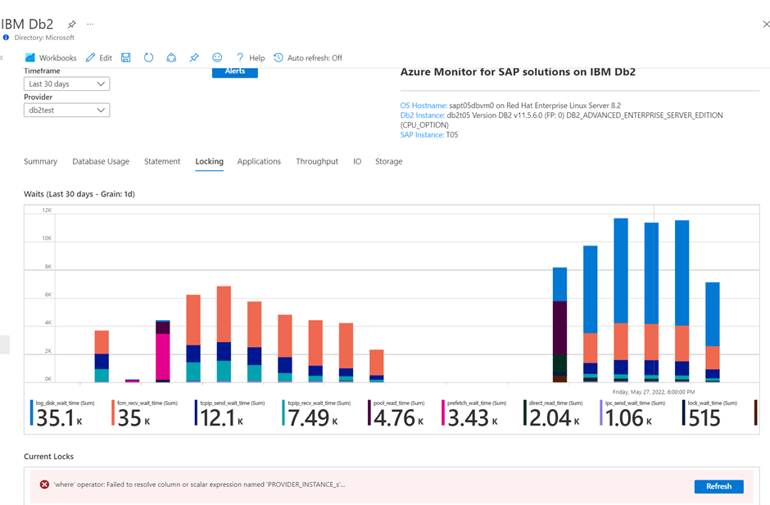Open the Workbooks gallery

[x=51, y=58]
